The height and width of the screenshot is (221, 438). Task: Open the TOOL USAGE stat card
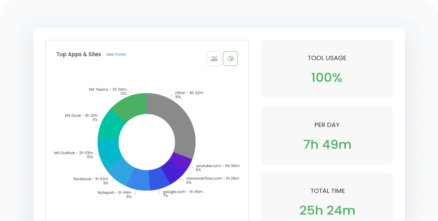[327, 69]
